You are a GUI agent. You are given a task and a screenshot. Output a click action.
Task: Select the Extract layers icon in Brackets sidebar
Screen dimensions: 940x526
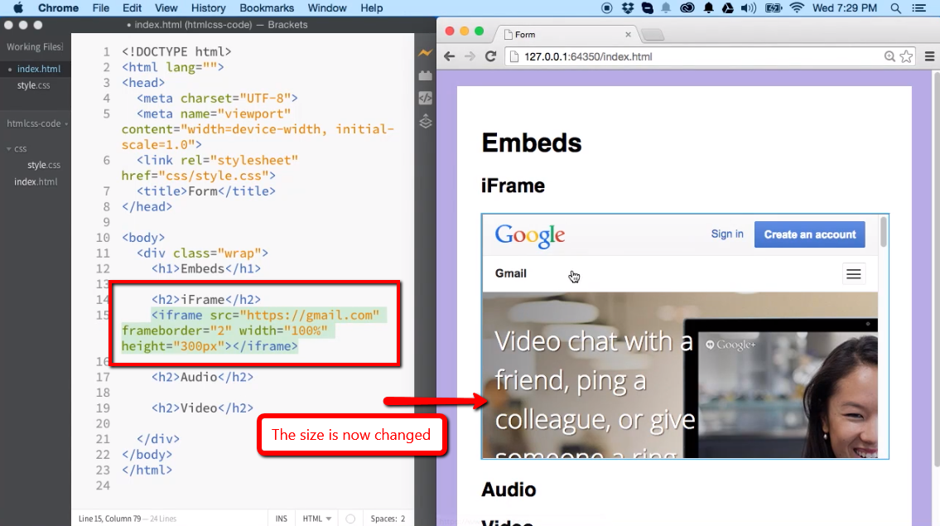click(x=425, y=121)
